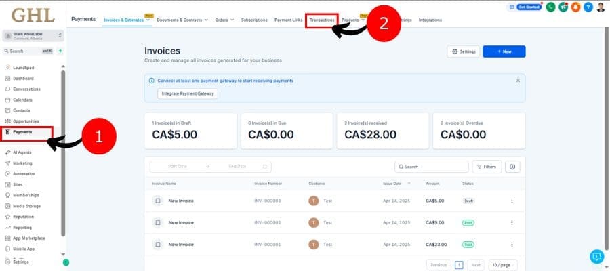
Task: Click the blue New invoice button
Action: (504, 51)
